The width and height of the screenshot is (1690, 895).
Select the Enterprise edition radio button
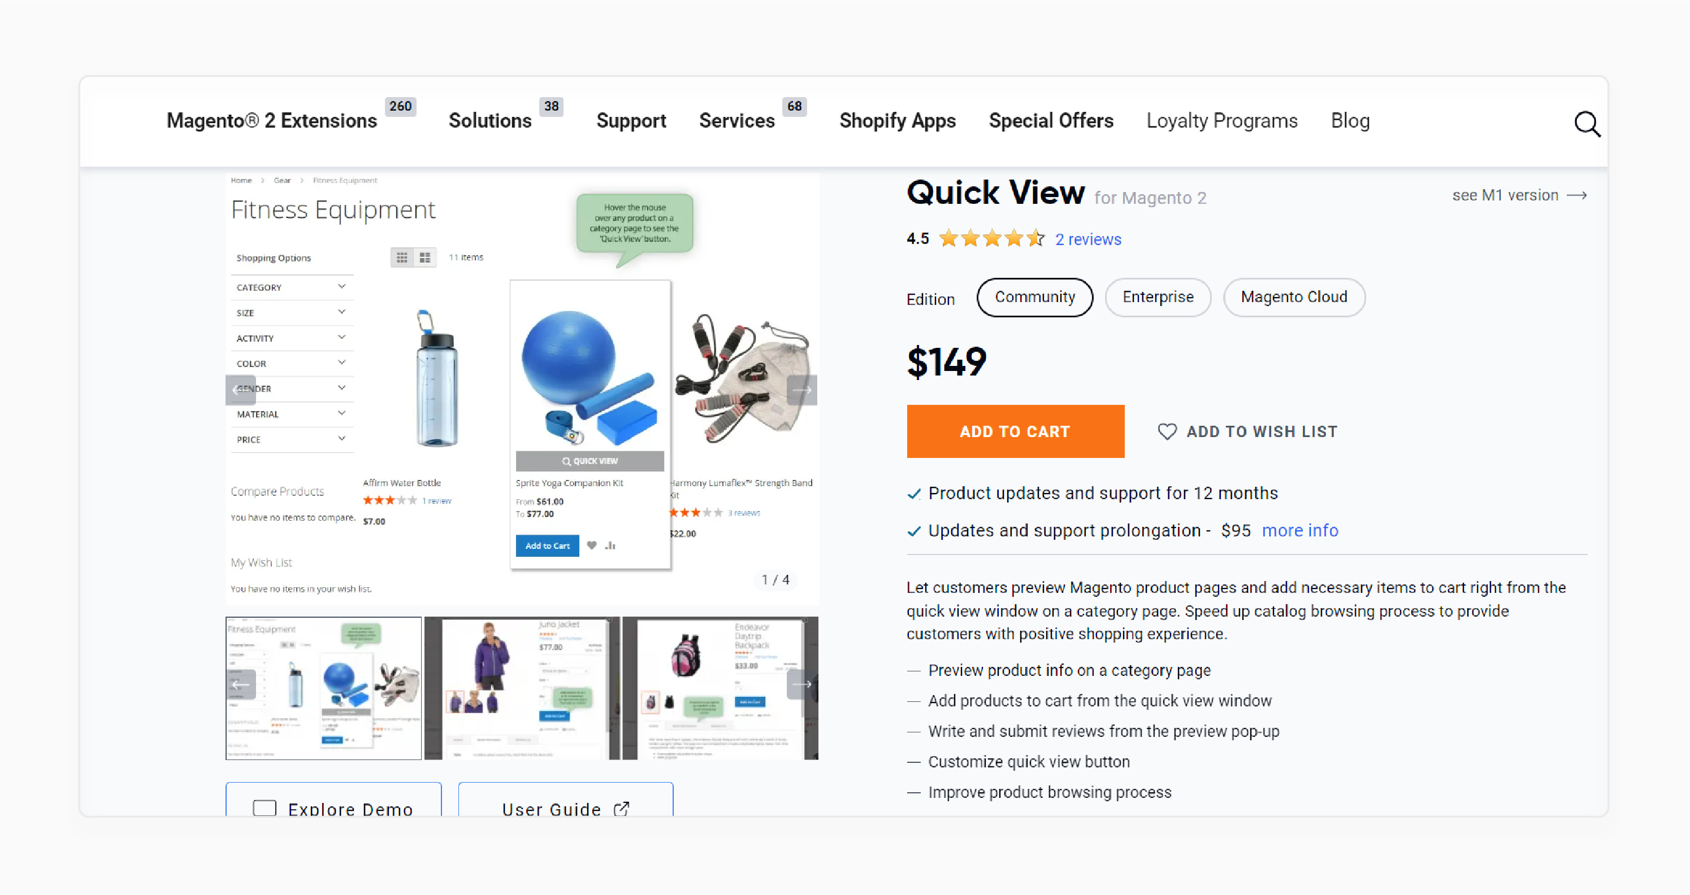1158,297
